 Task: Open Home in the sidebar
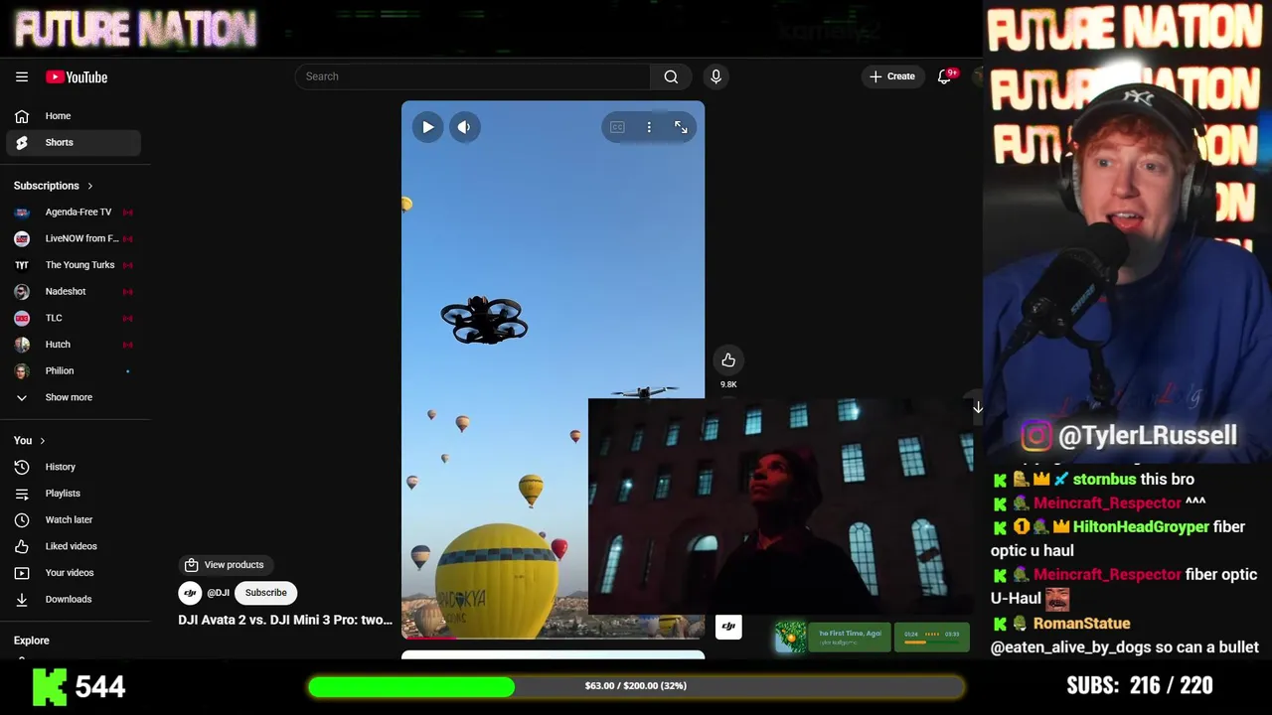[x=74, y=116]
